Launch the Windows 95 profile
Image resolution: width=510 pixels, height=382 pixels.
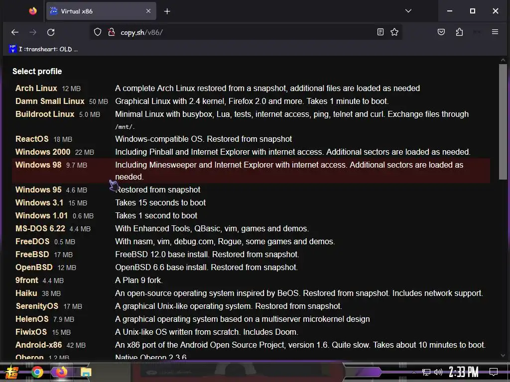coord(38,190)
